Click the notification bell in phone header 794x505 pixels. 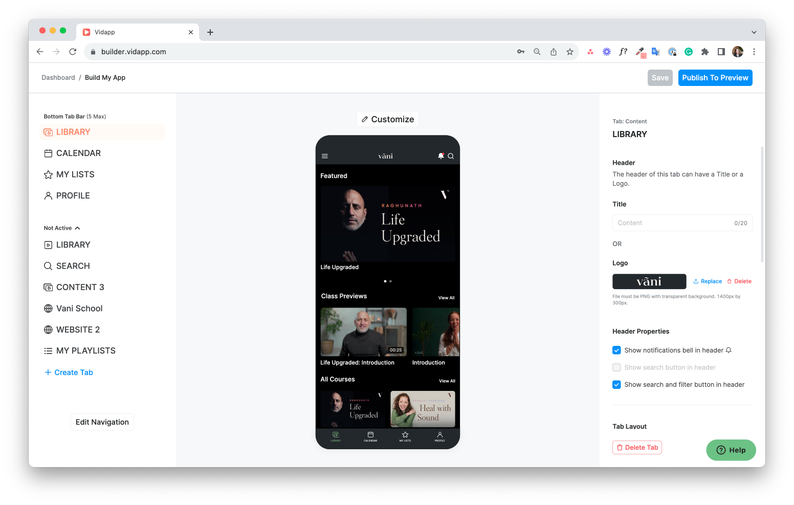pyautogui.click(x=440, y=156)
